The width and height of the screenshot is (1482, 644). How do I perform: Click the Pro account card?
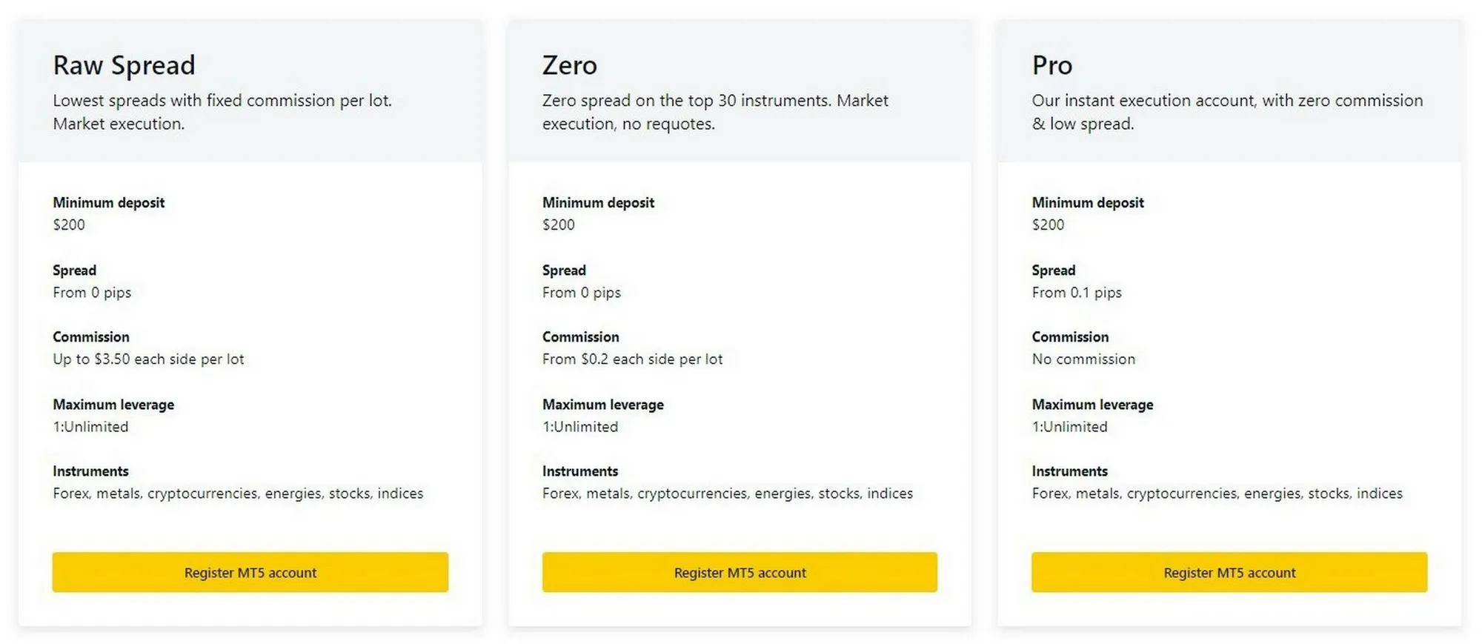(x=1229, y=319)
